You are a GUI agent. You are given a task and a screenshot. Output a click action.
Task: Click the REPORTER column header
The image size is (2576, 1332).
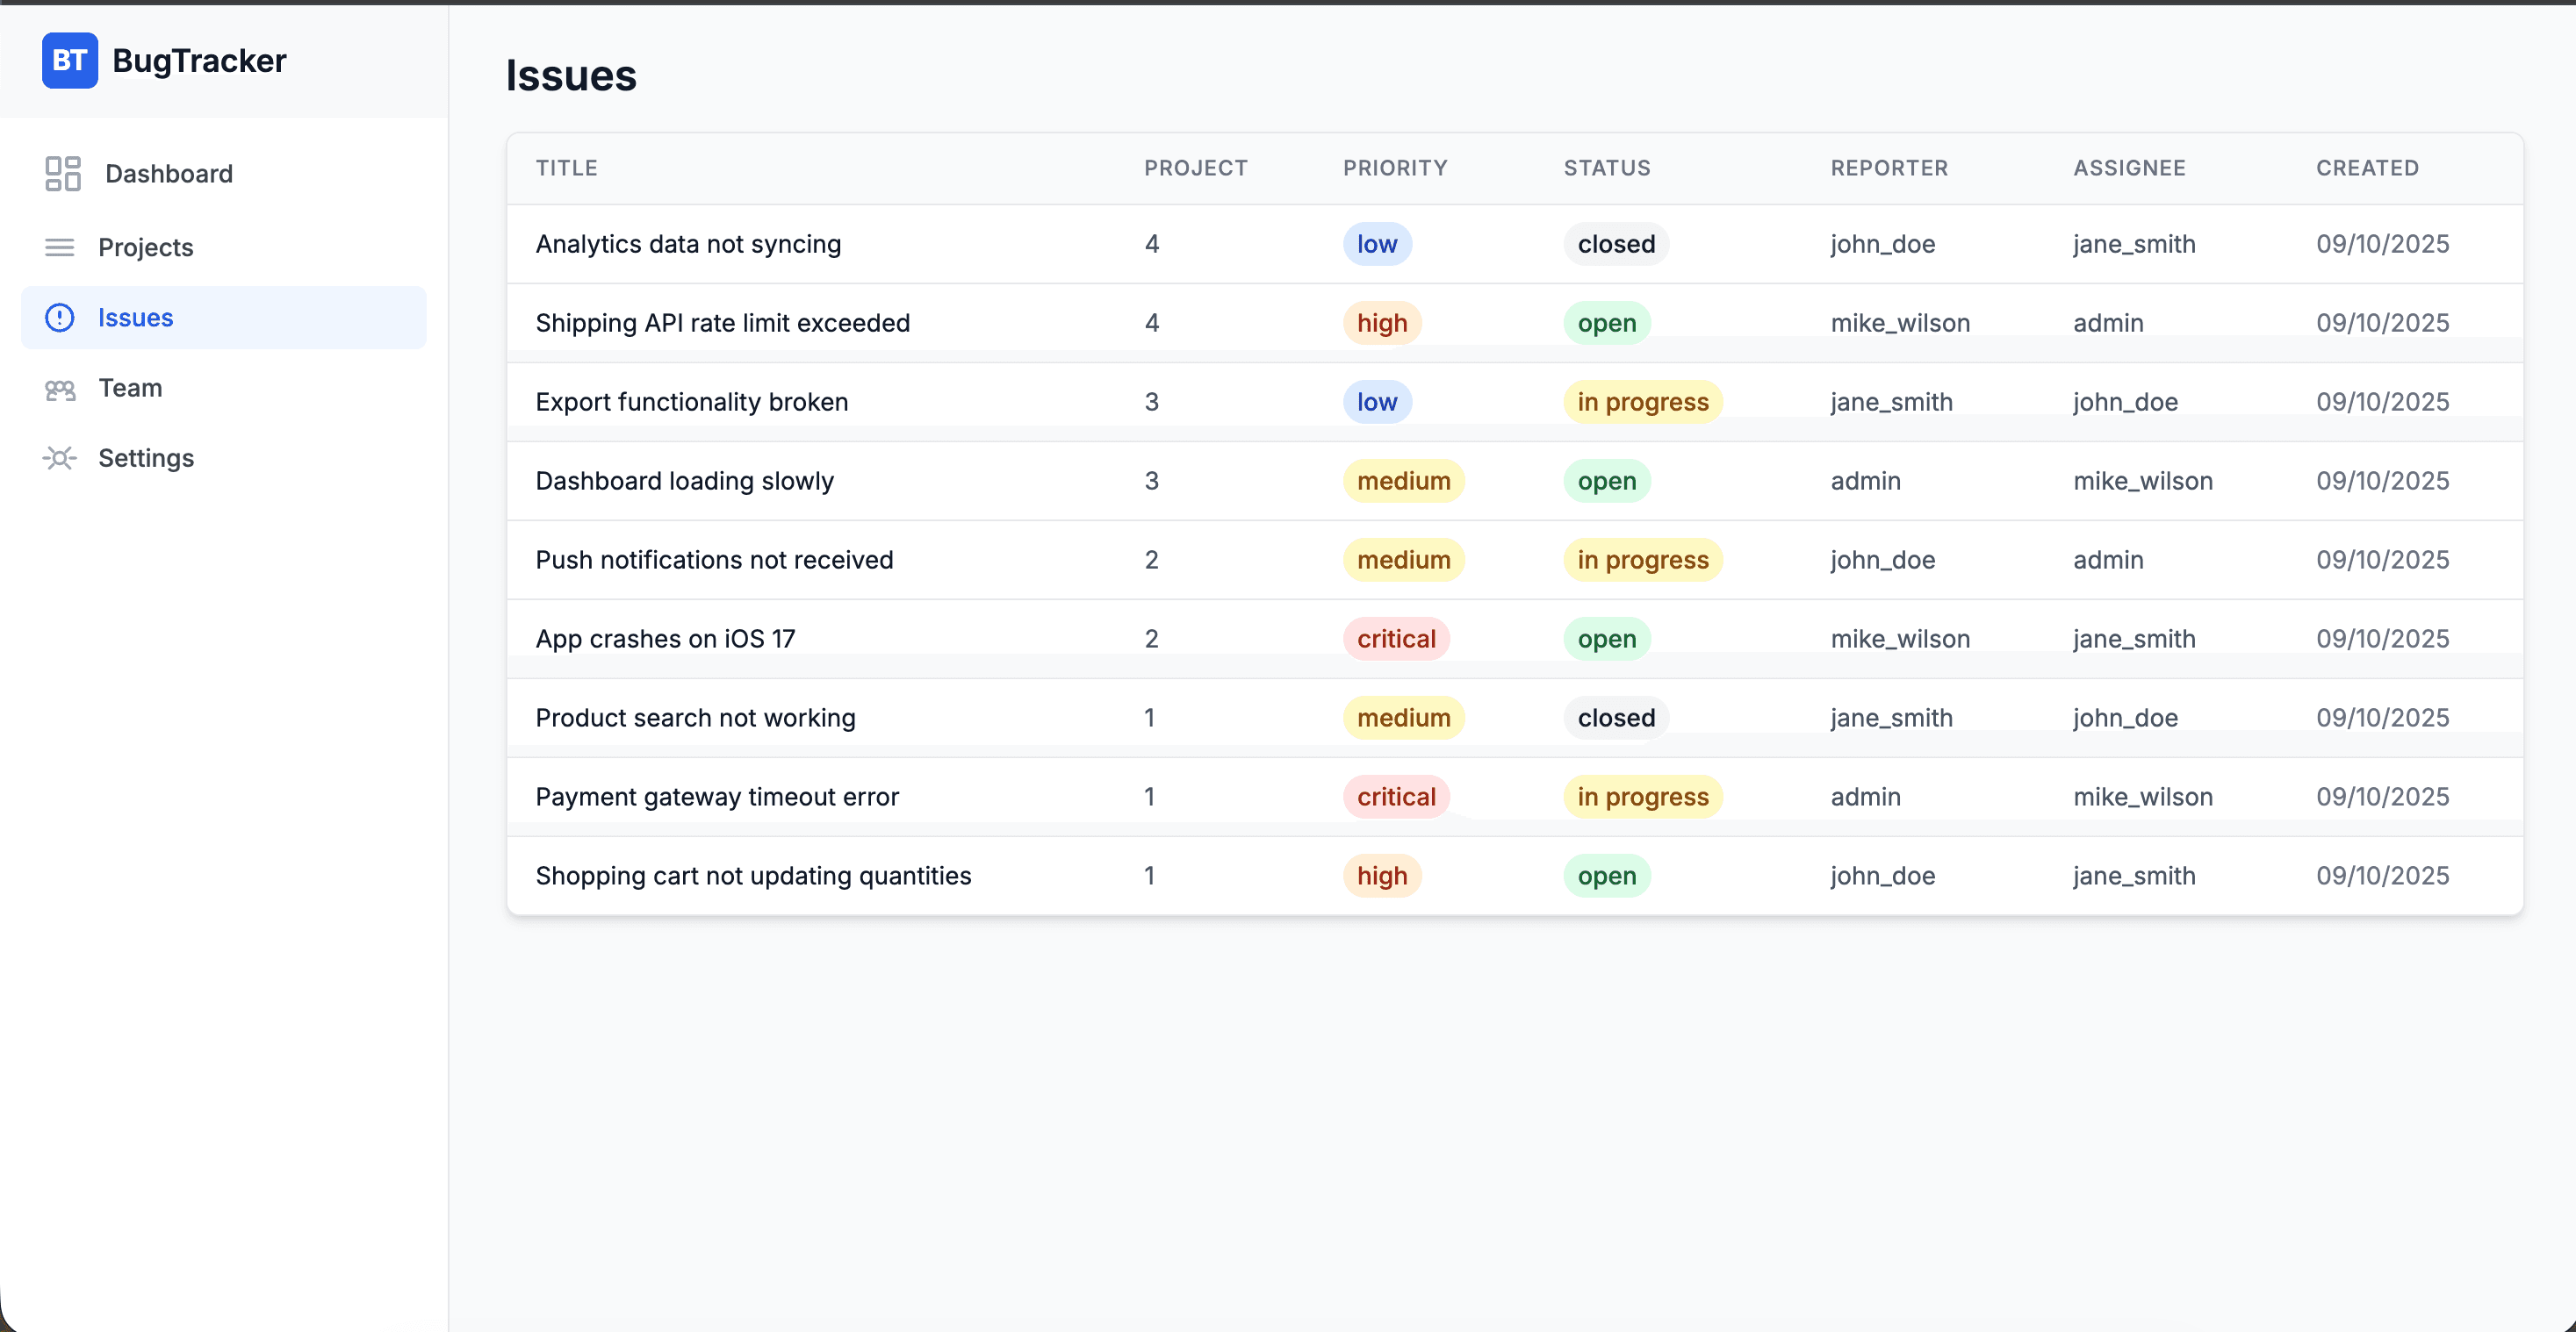pos(1889,168)
